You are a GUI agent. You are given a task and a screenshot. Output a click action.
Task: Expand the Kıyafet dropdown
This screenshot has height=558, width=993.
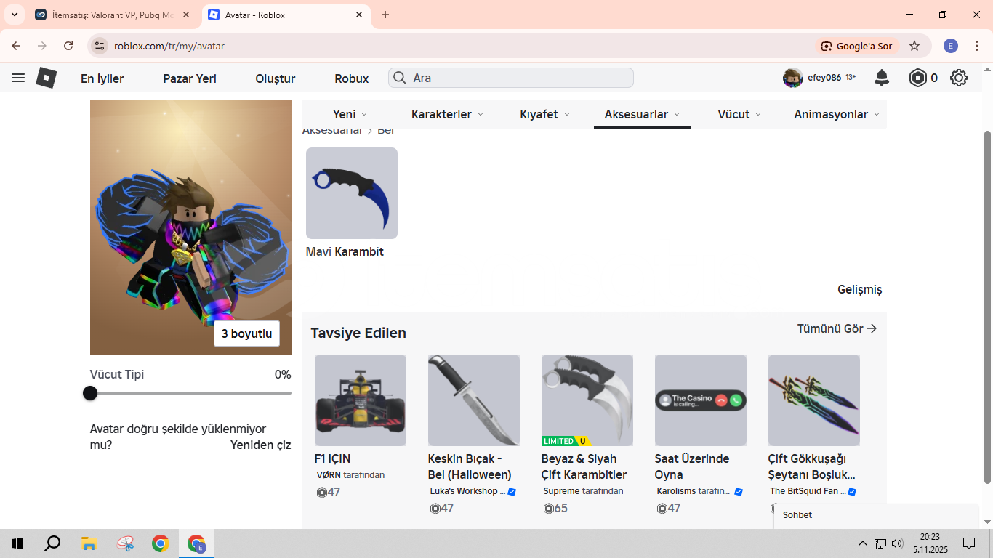click(545, 114)
